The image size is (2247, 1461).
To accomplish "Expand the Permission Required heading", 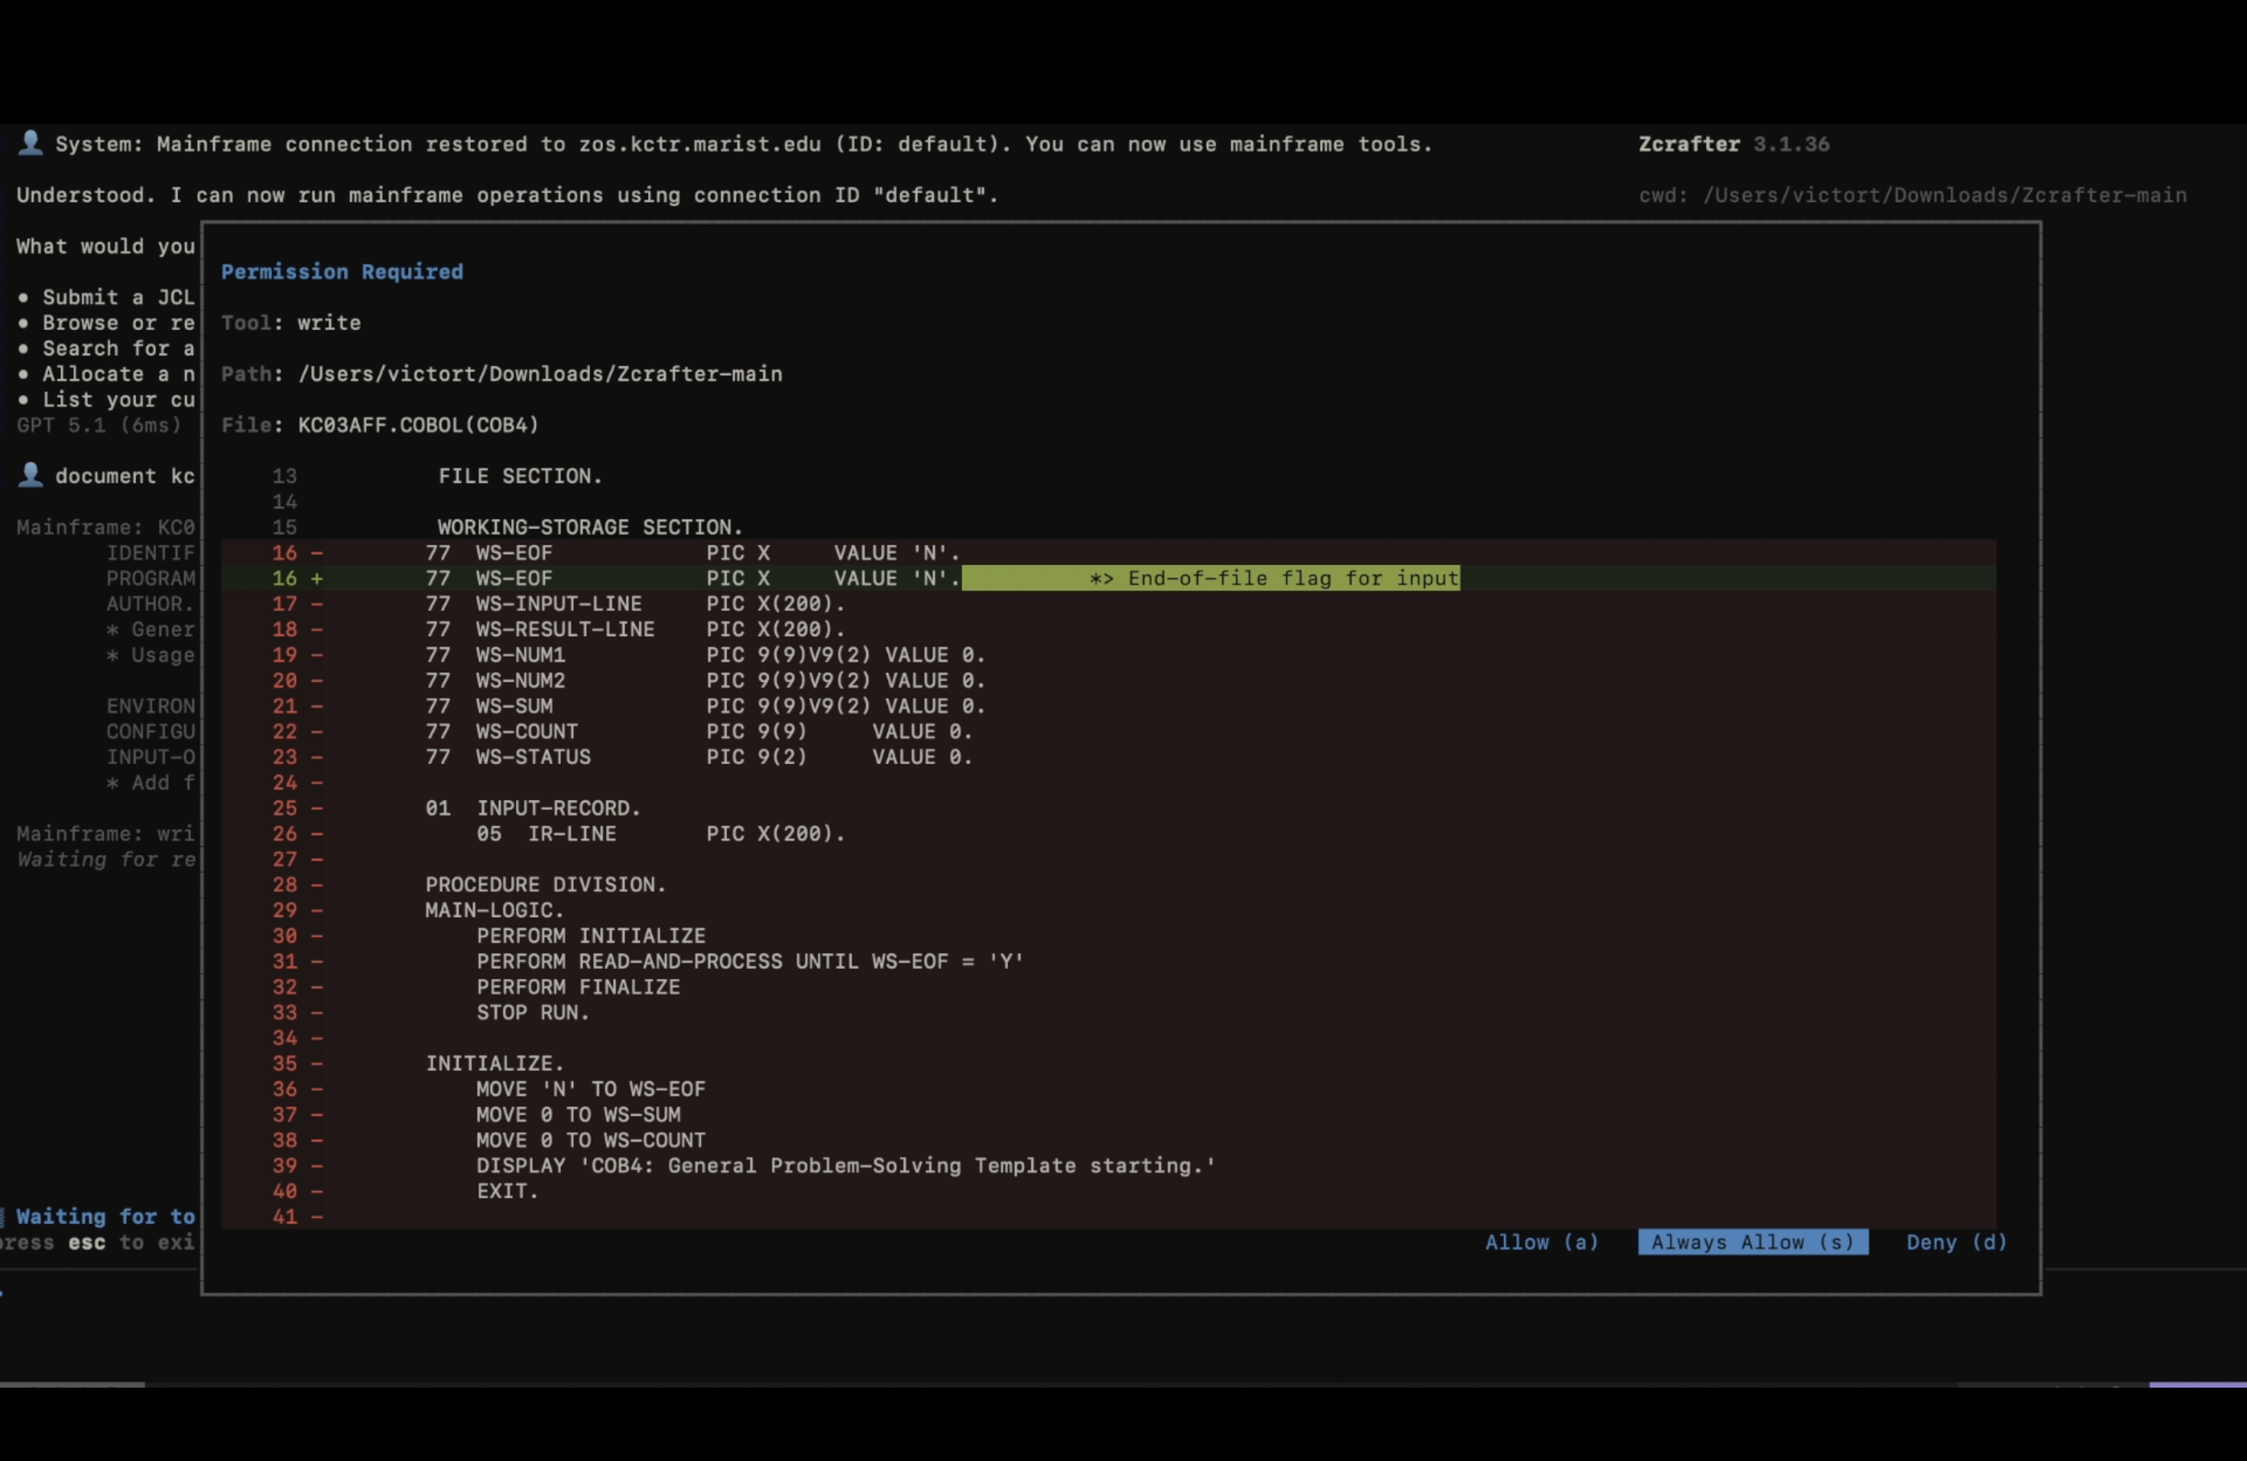I will pyautogui.click(x=342, y=272).
